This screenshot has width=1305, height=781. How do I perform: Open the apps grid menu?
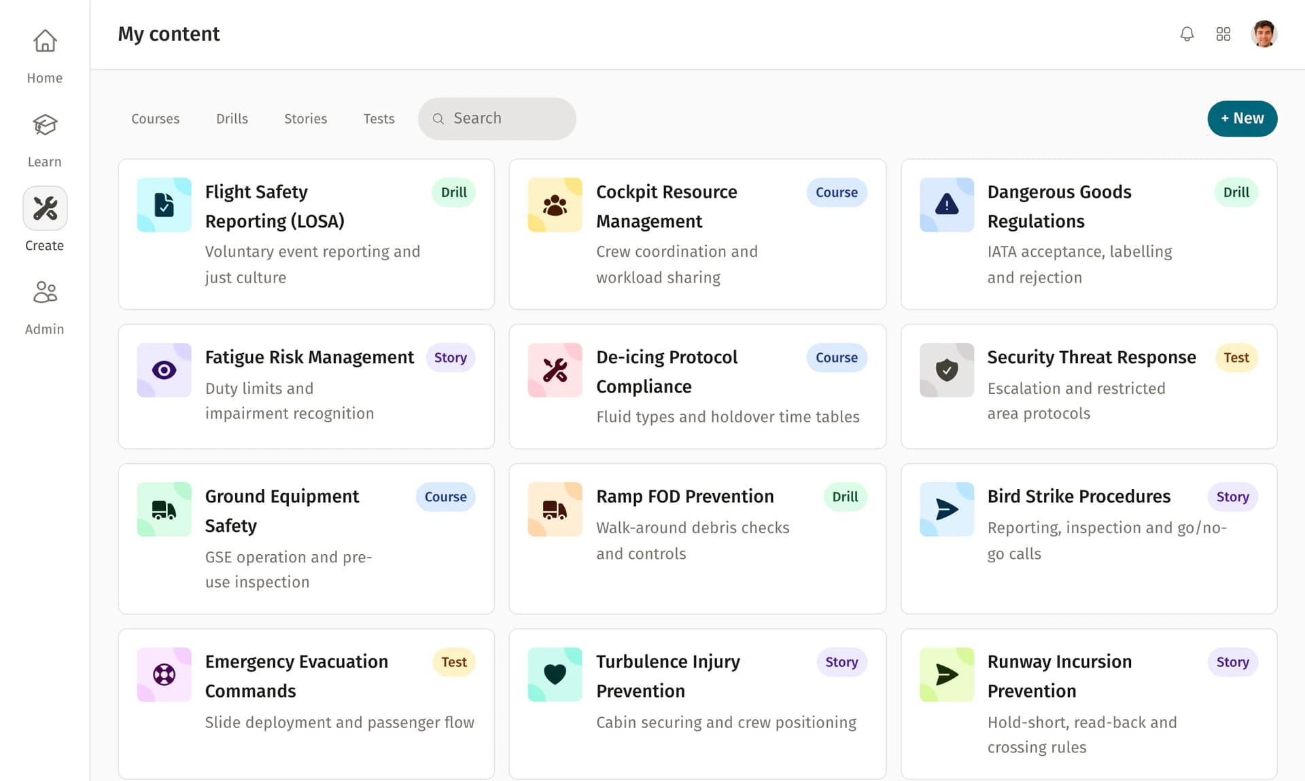[x=1223, y=33]
